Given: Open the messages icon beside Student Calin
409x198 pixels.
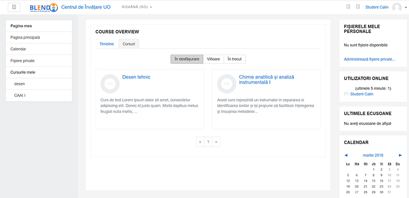Looking at the screenshot, I should point(358,7).
